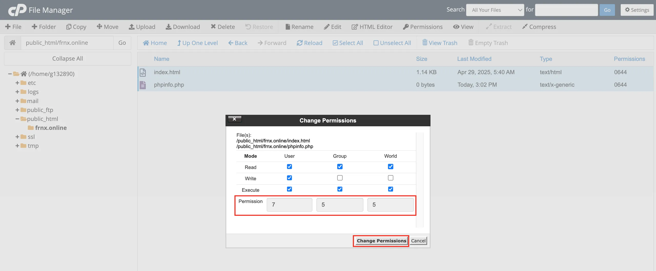Viewport: 656px width, 271px height.
Task: Click the Compress toolbar icon
Action: 525,27
